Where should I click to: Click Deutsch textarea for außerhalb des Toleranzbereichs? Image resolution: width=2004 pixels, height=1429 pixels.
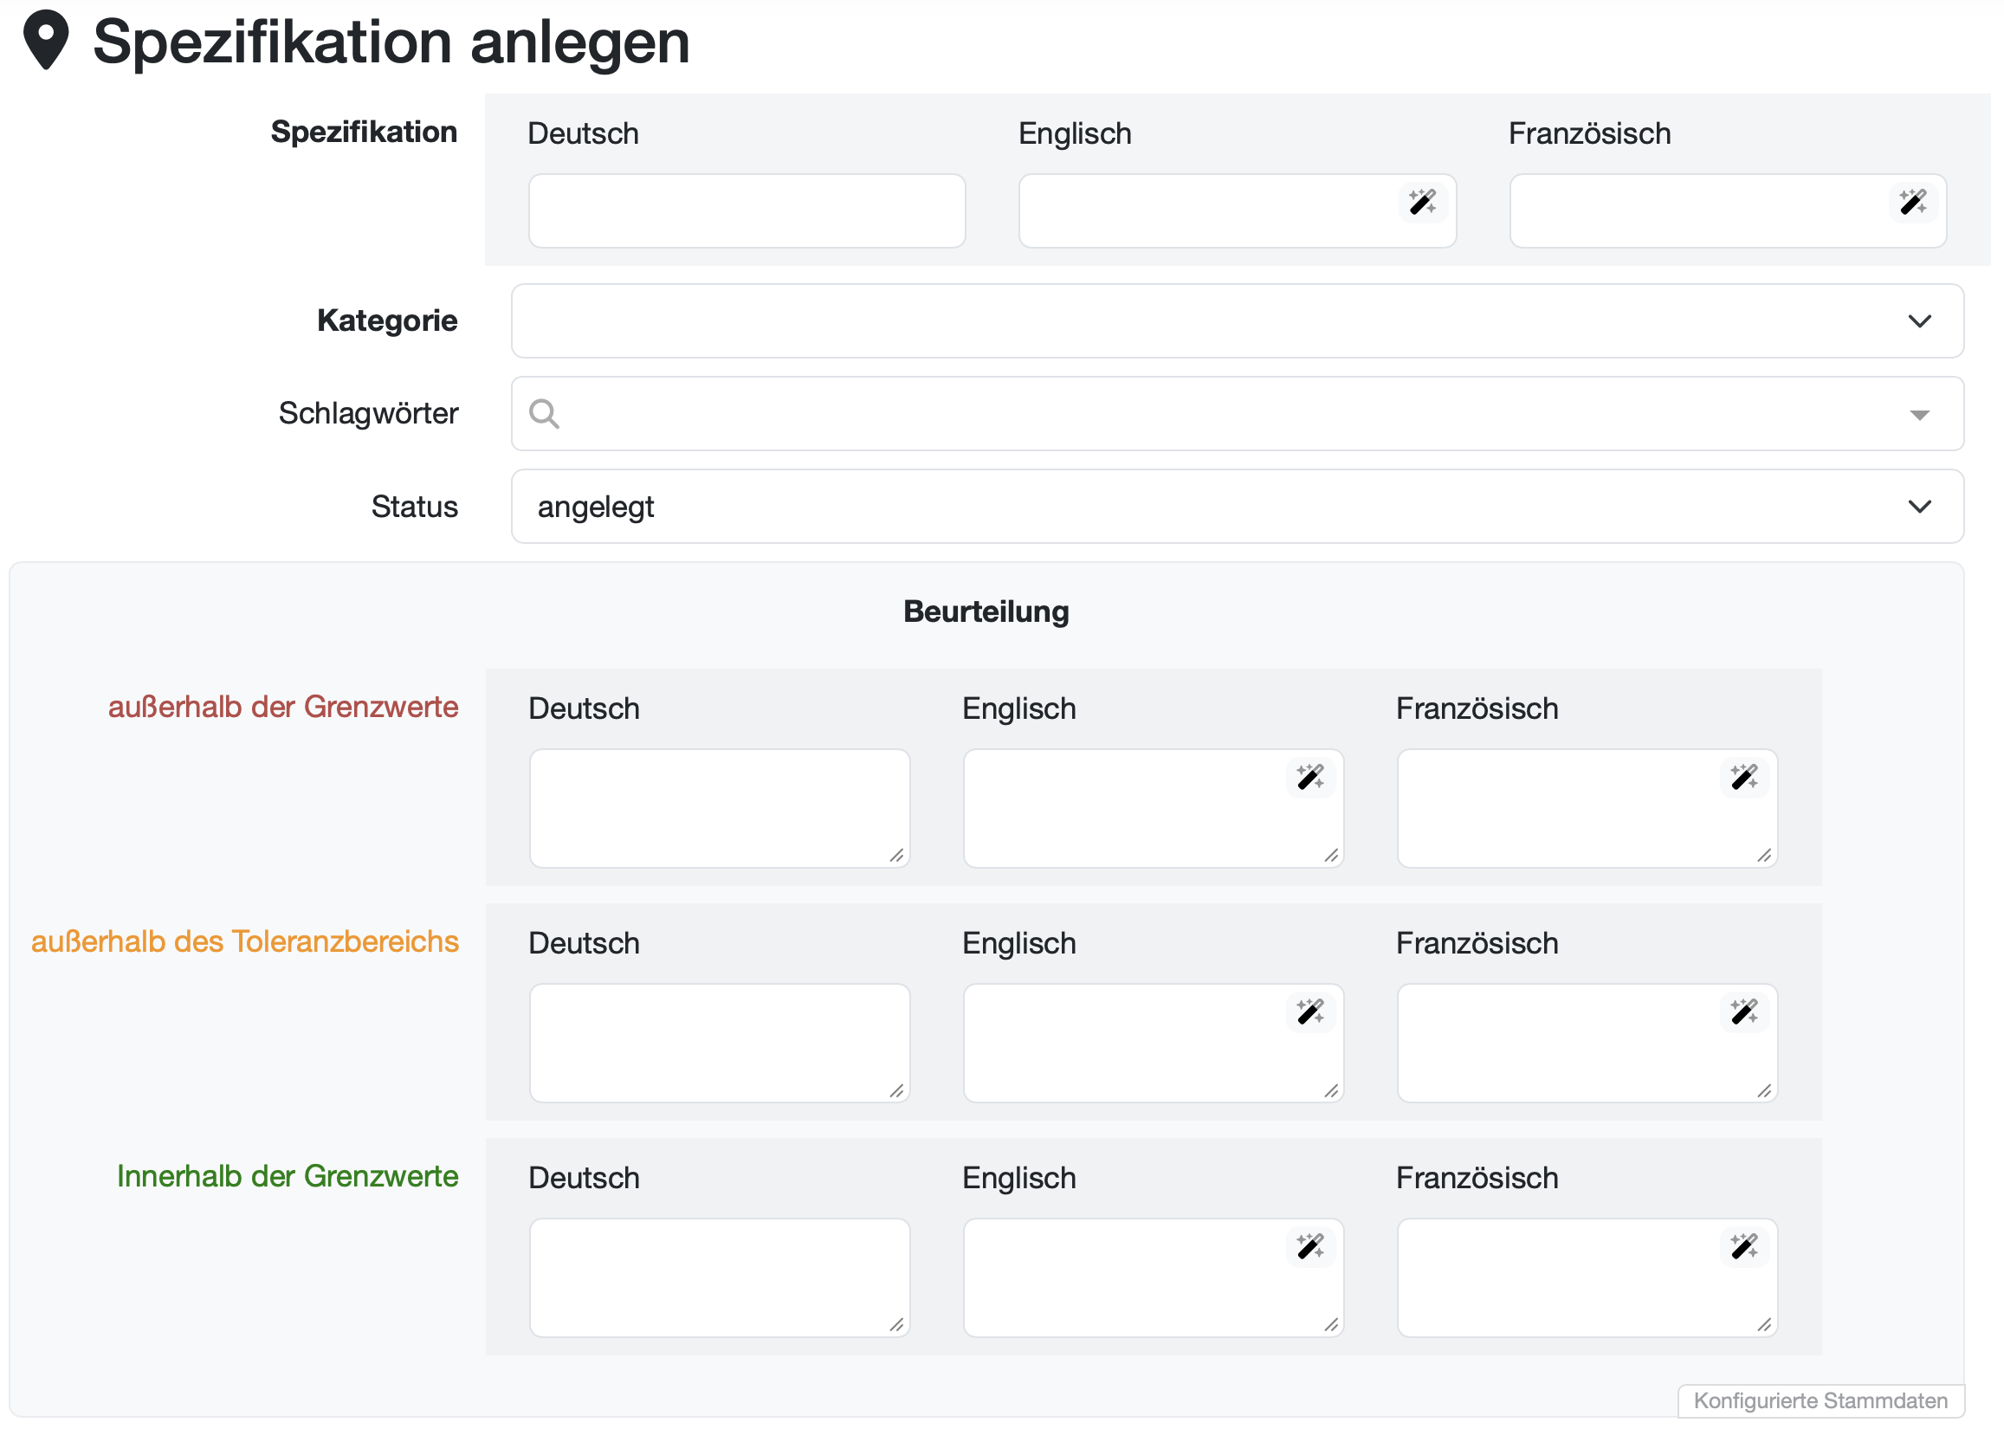click(x=718, y=1043)
